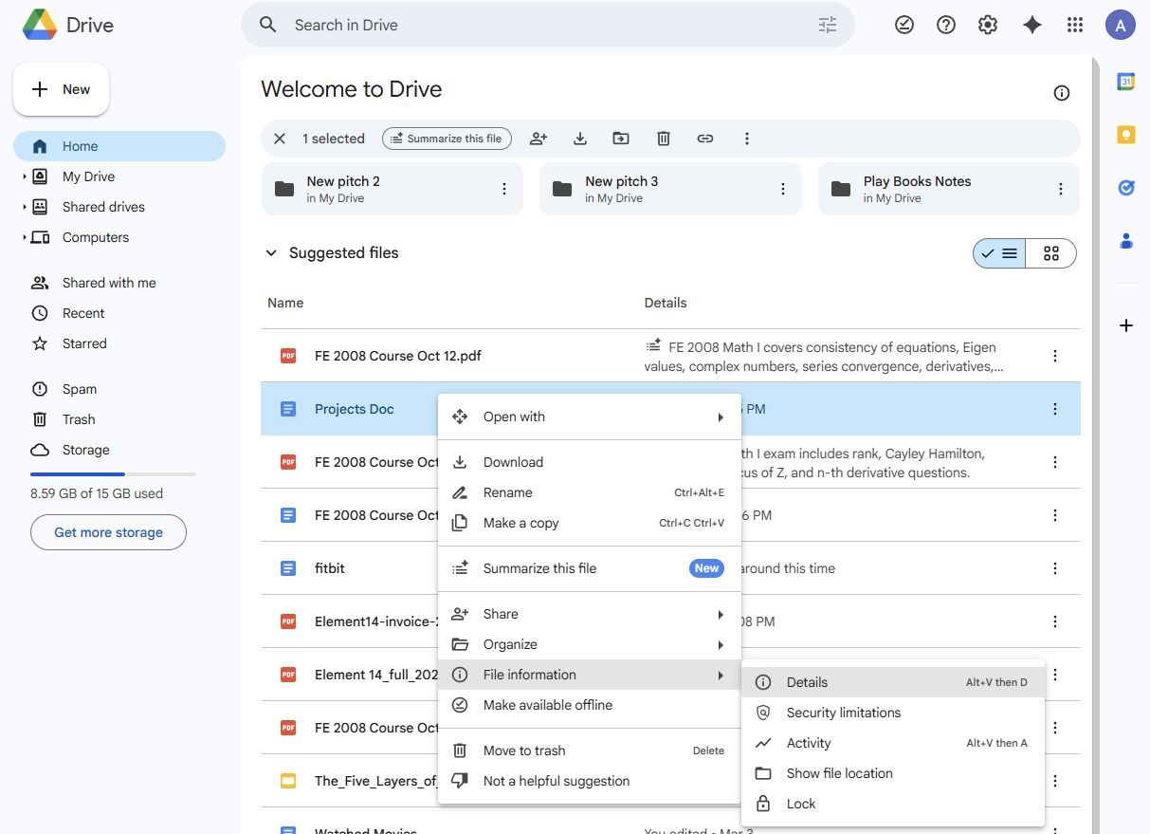1150x834 pixels.
Task: Switch to grid layout view
Action: 1050,253
